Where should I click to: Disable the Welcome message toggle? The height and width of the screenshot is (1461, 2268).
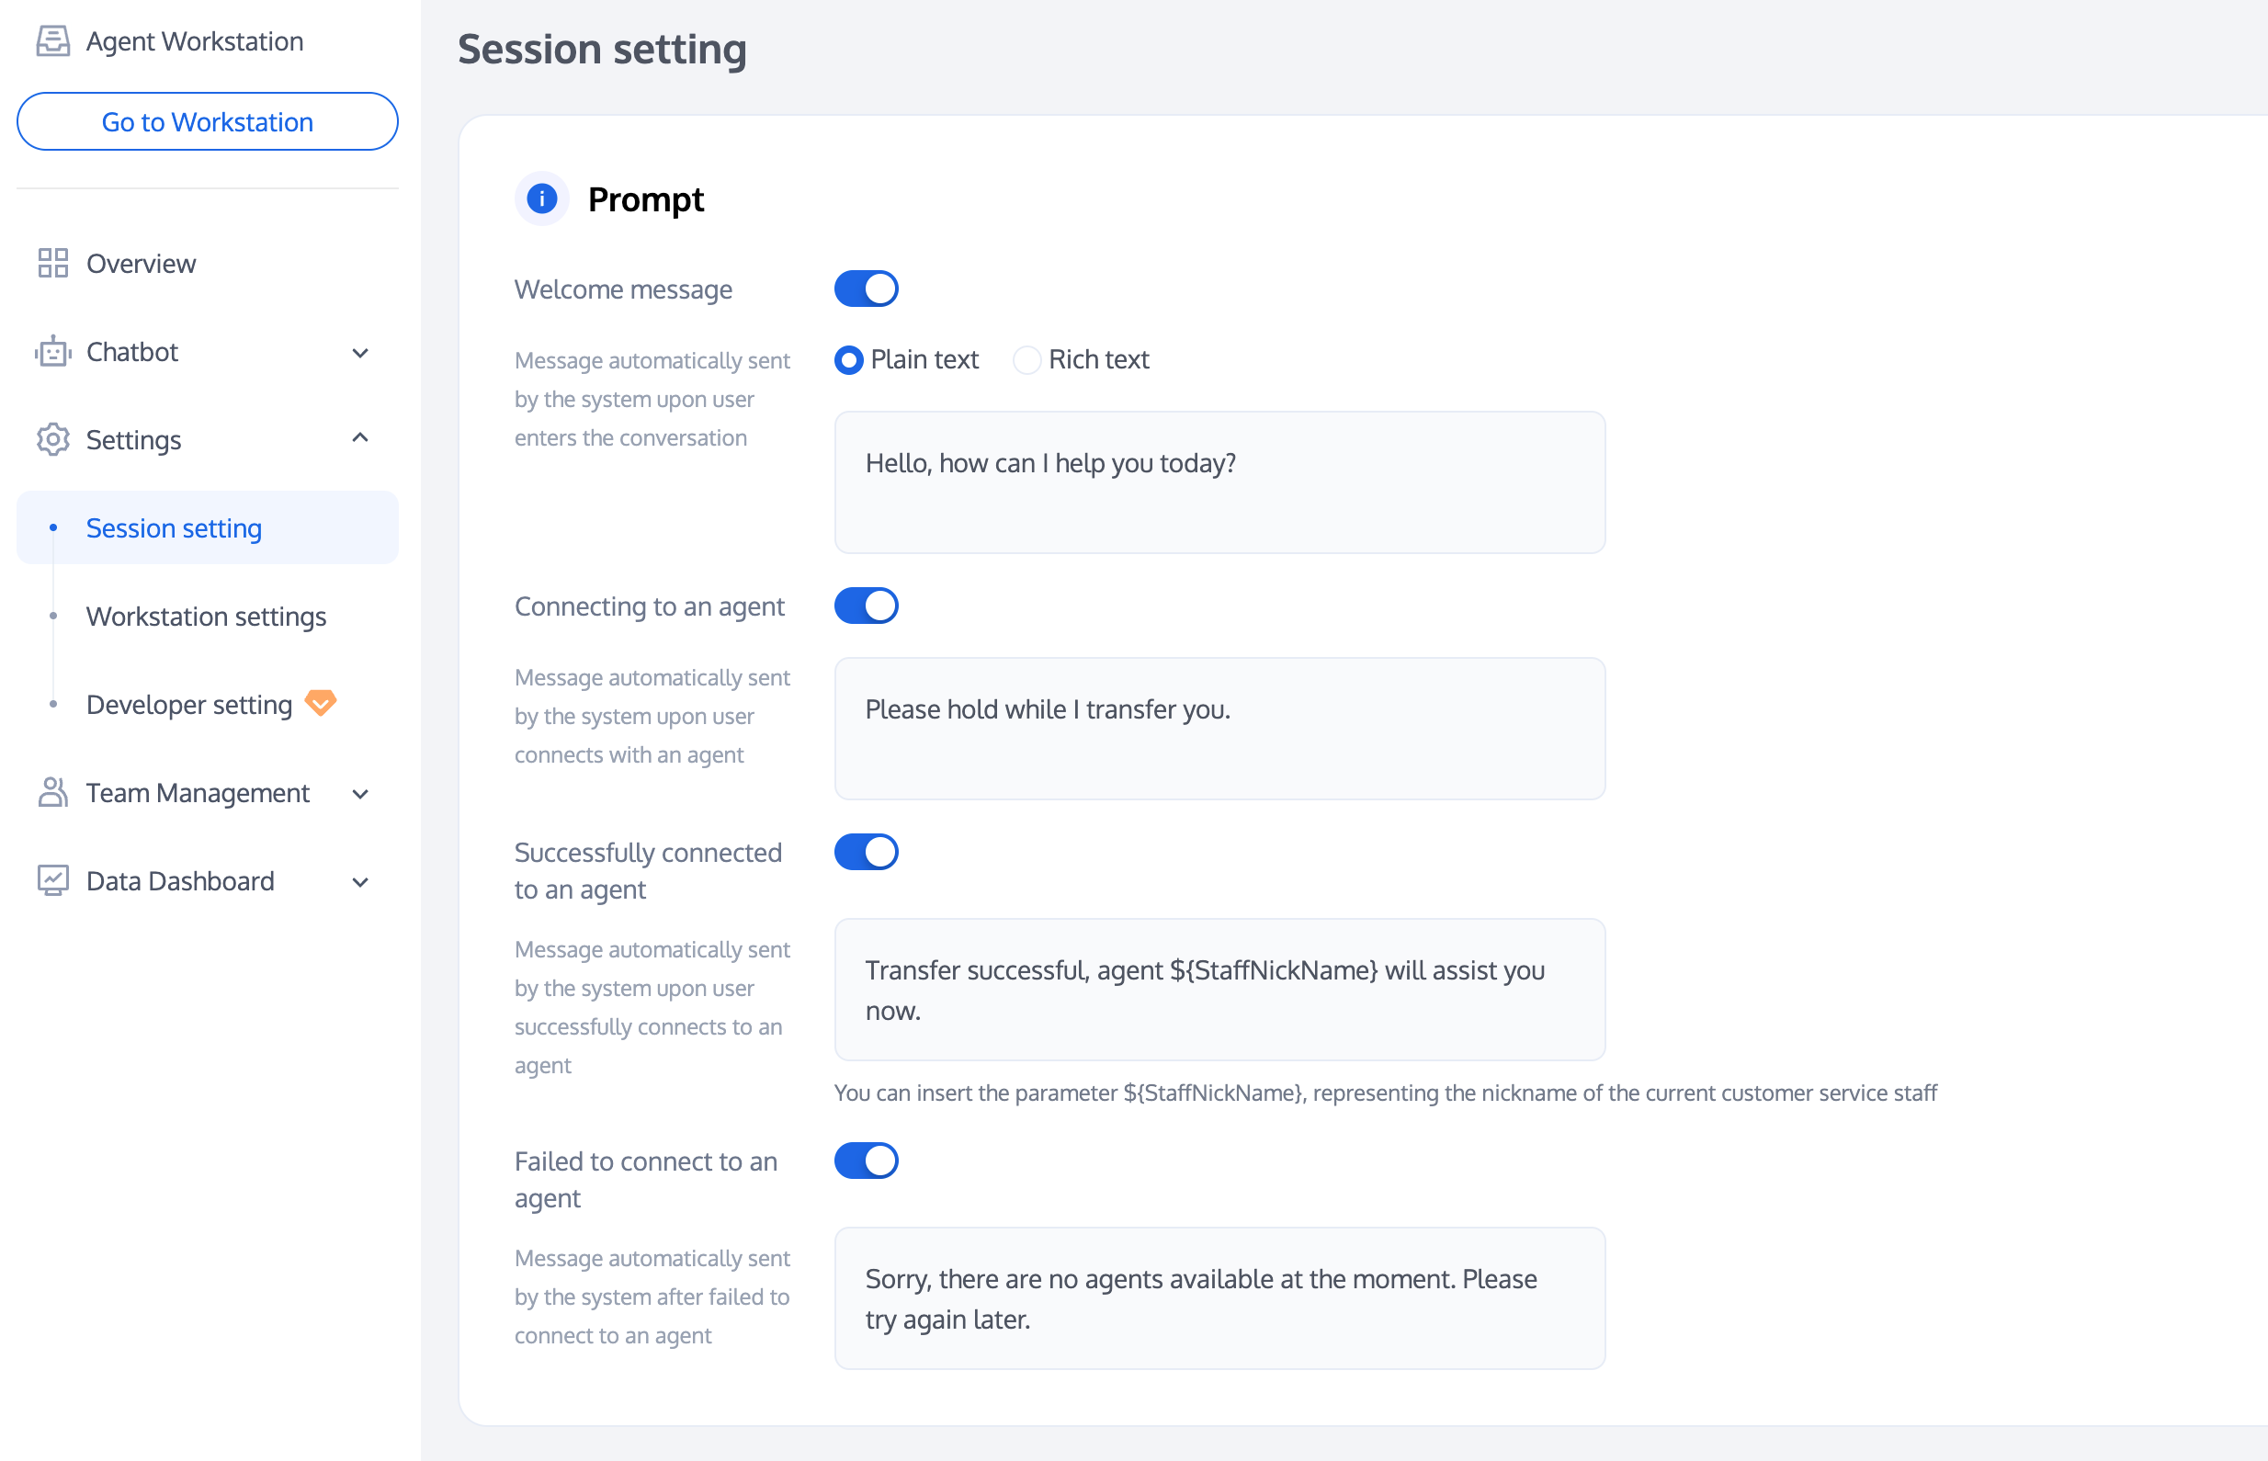click(x=866, y=289)
